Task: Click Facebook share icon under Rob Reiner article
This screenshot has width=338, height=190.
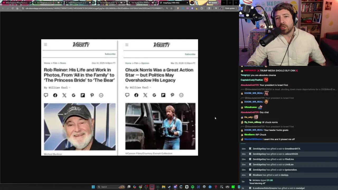Action: point(55,95)
